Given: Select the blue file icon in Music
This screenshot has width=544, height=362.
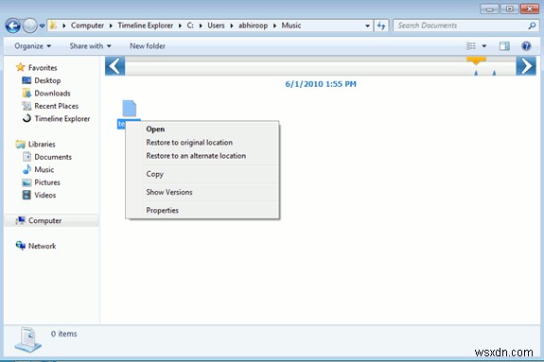Looking at the screenshot, I should click(130, 108).
